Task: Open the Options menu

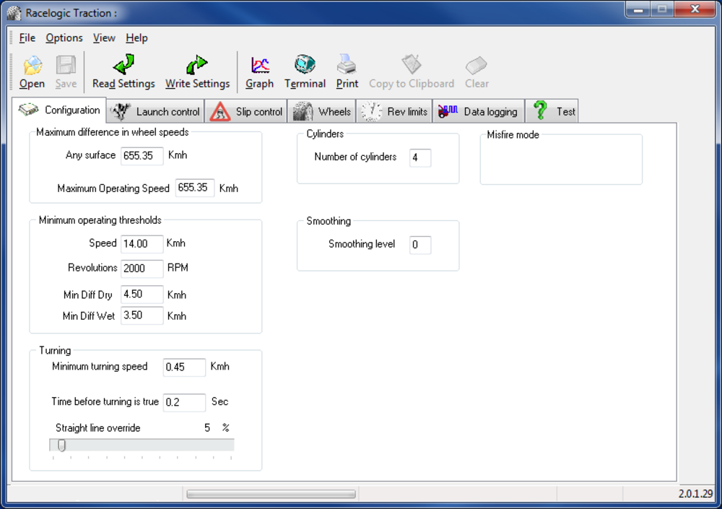Action: tap(64, 38)
